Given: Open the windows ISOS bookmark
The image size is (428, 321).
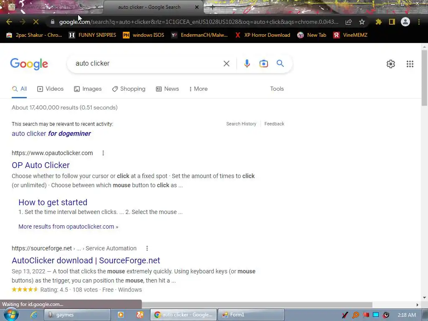Looking at the screenshot, I should (x=144, y=35).
